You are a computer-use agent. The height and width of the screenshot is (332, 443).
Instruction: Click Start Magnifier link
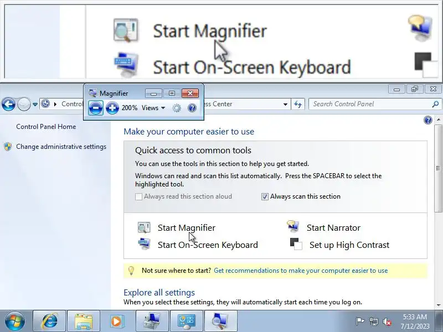click(187, 227)
